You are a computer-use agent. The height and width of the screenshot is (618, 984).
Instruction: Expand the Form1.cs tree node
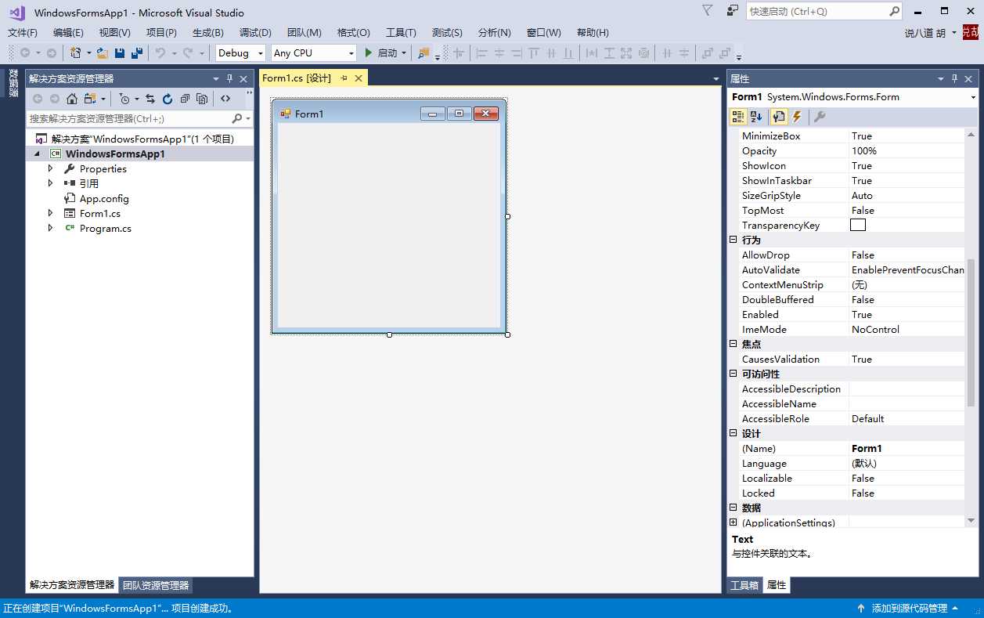51,213
